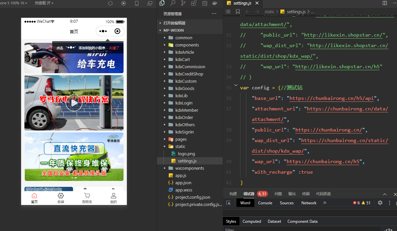The width and height of the screenshot is (397, 231).
Task: Open the source control branch icon
Action: click(x=183, y=3)
